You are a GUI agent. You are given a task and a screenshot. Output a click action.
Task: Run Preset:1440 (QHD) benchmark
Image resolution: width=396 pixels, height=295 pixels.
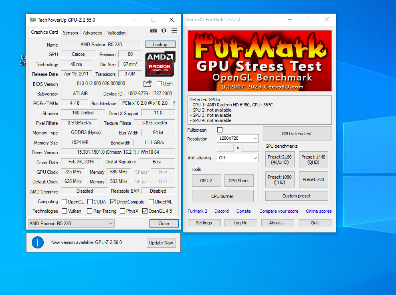[x=313, y=160]
